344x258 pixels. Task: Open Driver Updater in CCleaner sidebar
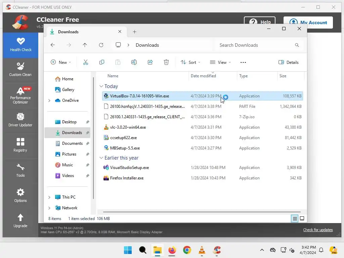pyautogui.click(x=20, y=120)
